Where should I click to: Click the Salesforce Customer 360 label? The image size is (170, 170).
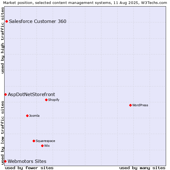38,21
